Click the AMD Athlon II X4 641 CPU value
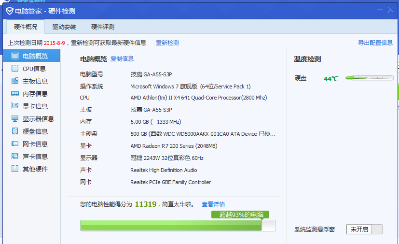Viewport: 399px width, 244px height. [199, 98]
